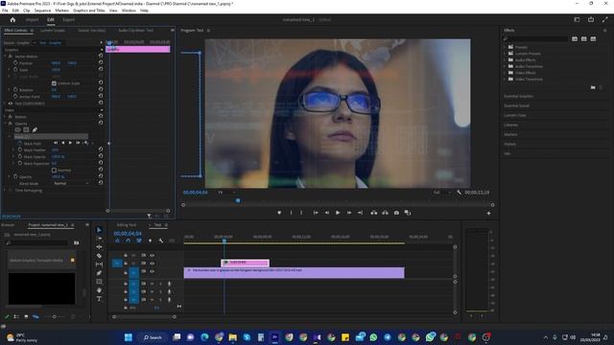Click Play button in Program monitor
Screen dimensions: 614x345
pyautogui.click(x=338, y=213)
